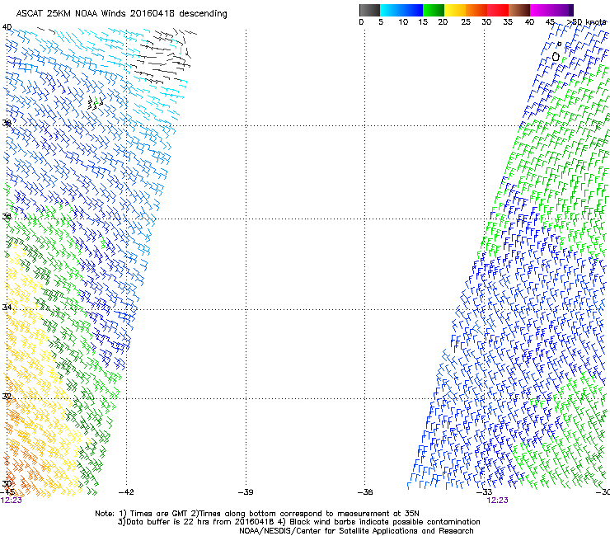Click the gray 0-5 knots color swatch
Viewport: 610px width, 536px height.
click(369, 10)
